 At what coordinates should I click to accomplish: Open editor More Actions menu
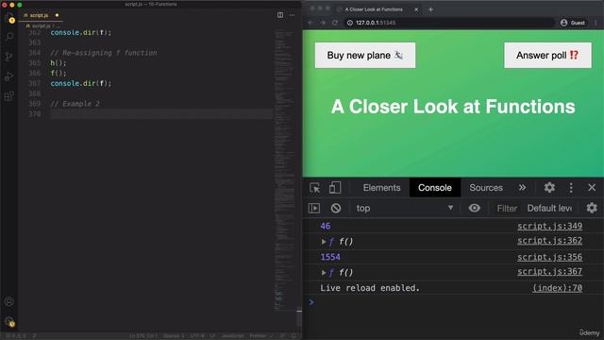tap(292, 15)
